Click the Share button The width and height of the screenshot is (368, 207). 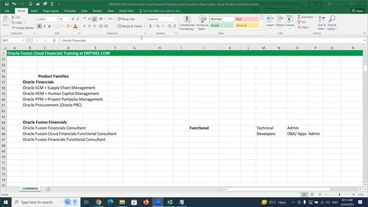coord(358,11)
